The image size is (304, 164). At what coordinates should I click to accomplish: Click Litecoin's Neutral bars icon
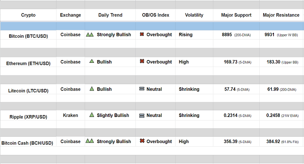(x=142, y=89)
